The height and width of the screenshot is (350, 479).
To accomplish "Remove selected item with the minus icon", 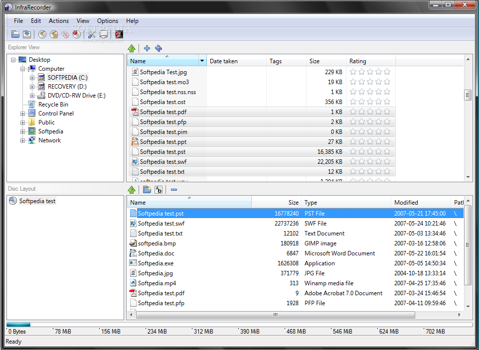I will pos(174,190).
